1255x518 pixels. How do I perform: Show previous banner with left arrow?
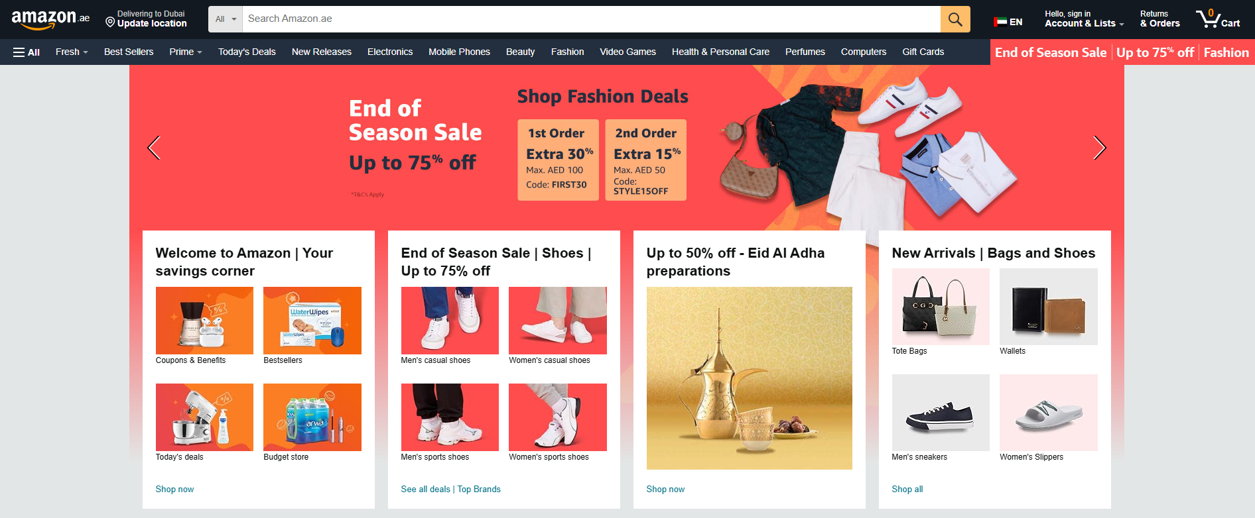154,148
